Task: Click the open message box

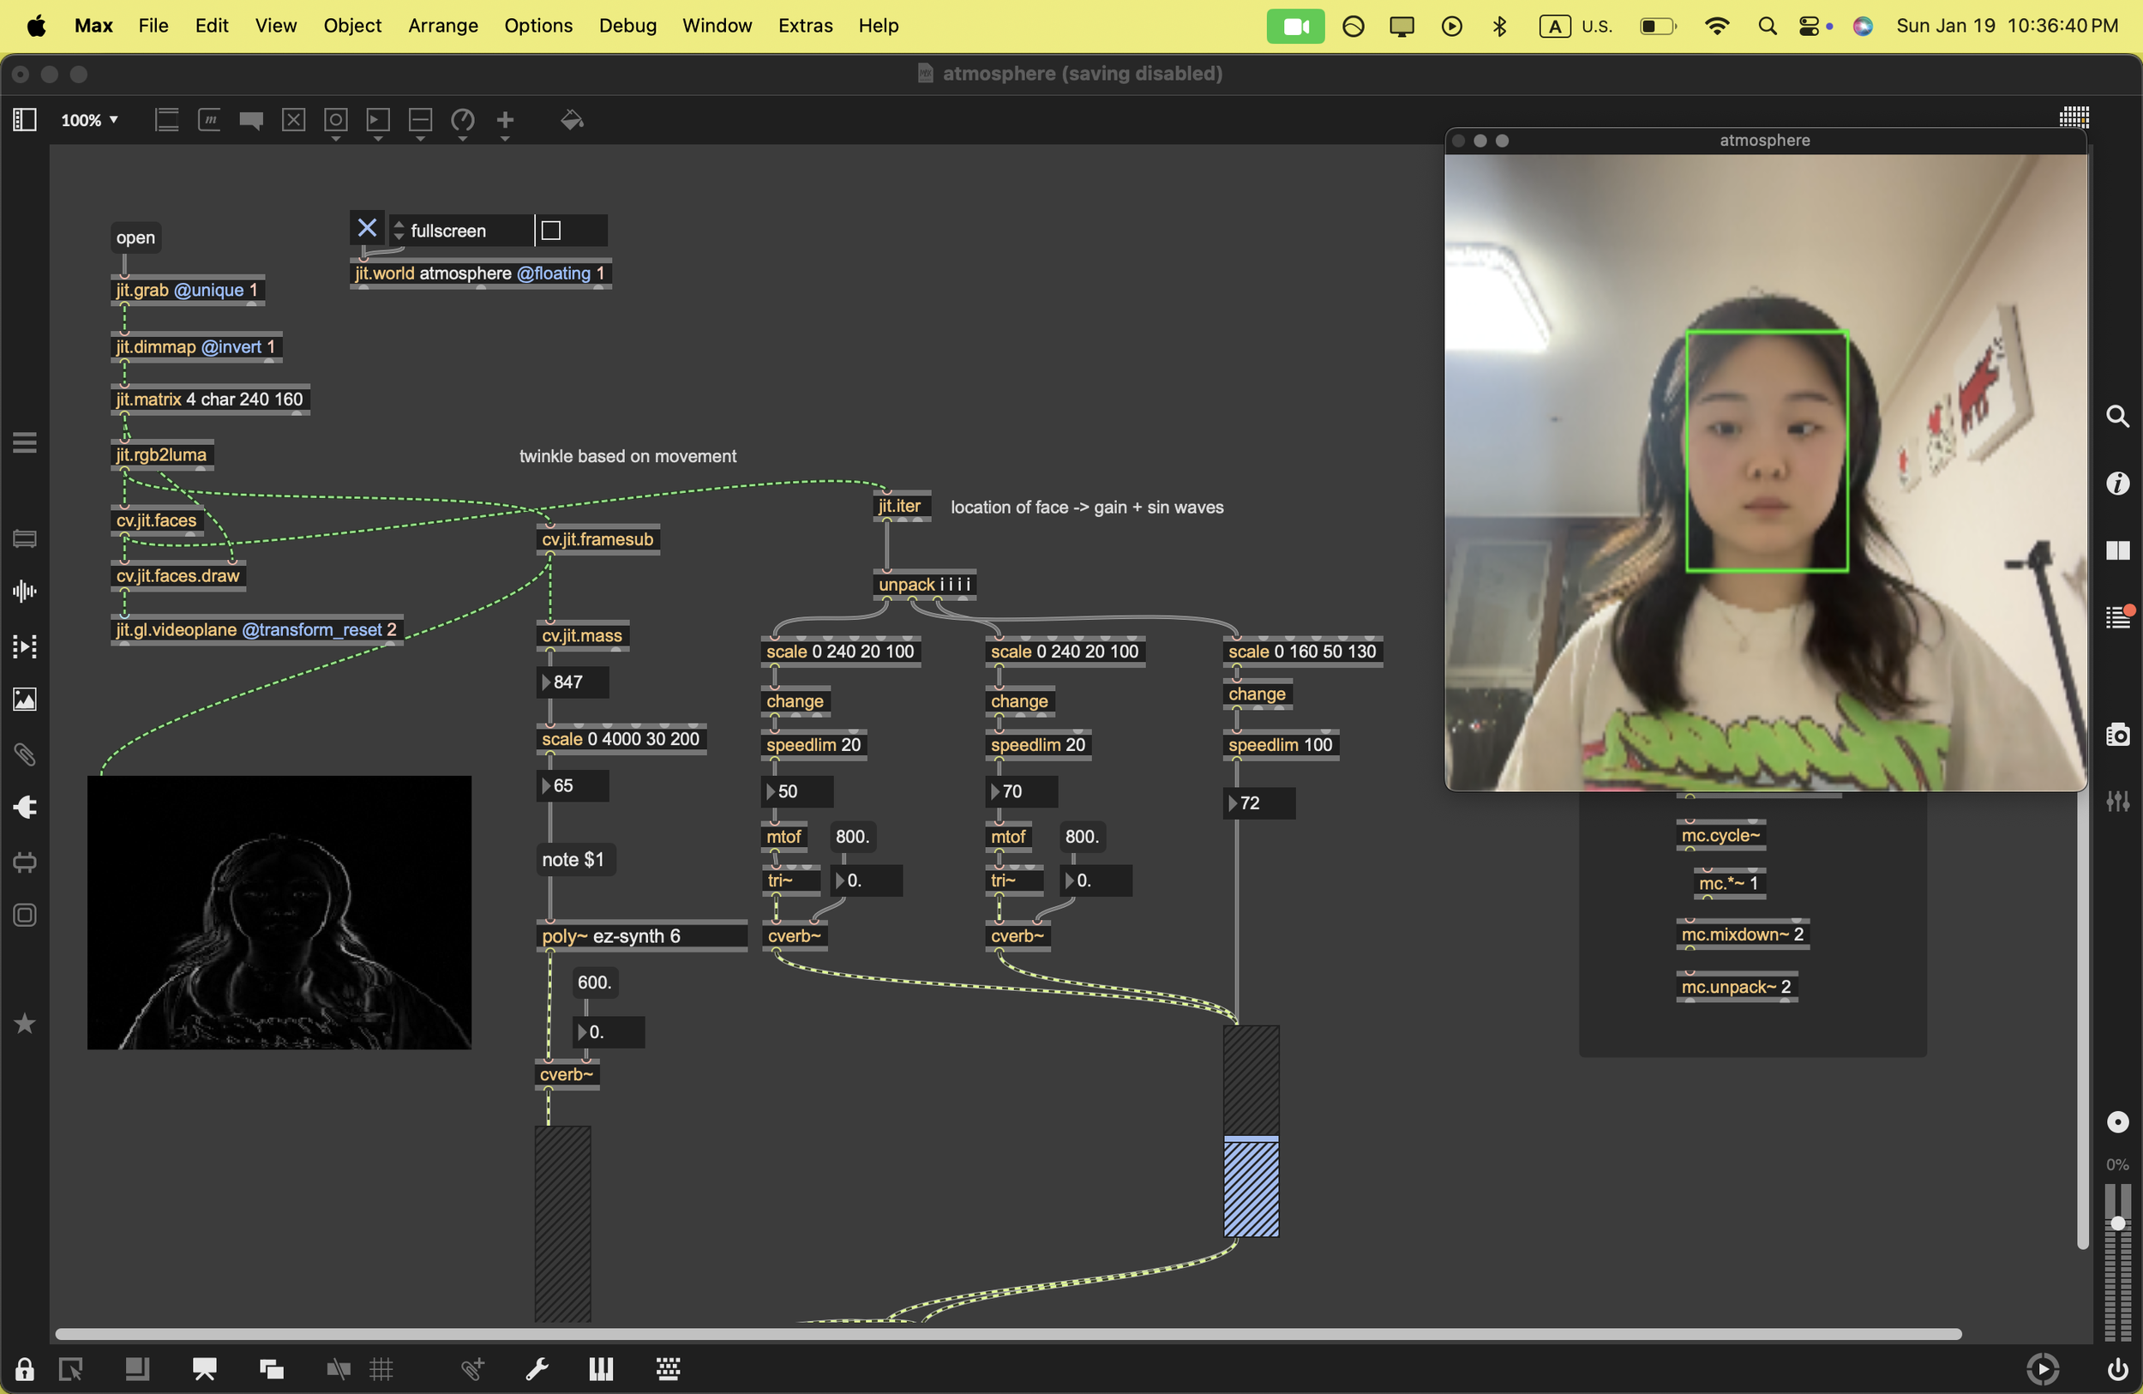Action: (x=135, y=237)
